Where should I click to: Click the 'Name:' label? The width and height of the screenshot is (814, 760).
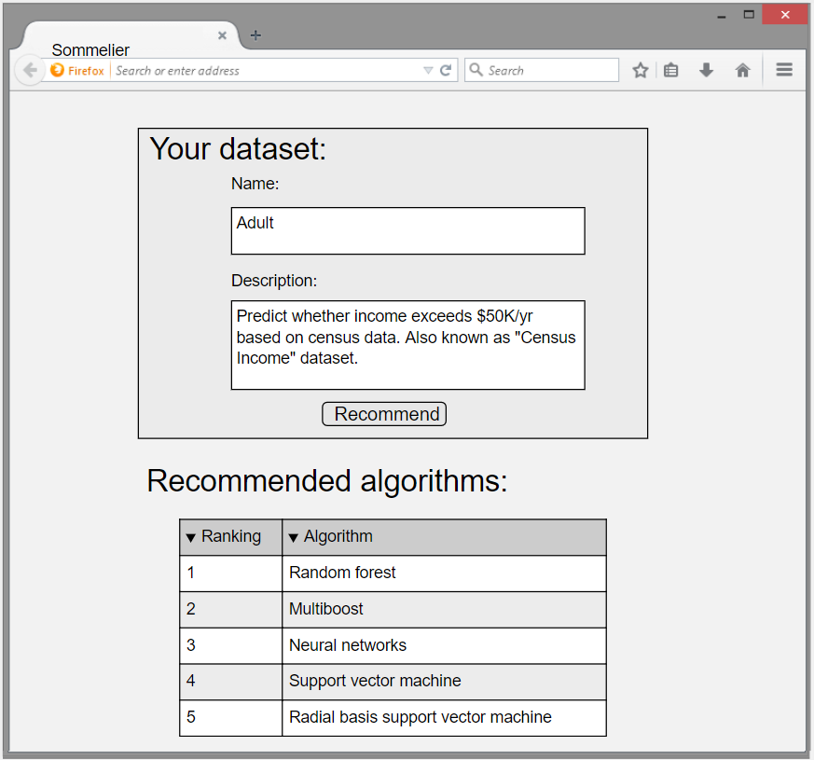(x=255, y=184)
